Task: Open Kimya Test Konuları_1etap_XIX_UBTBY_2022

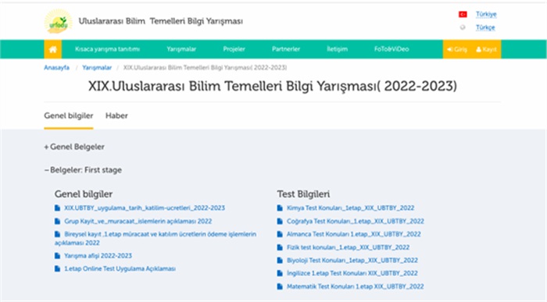Action: [350, 208]
